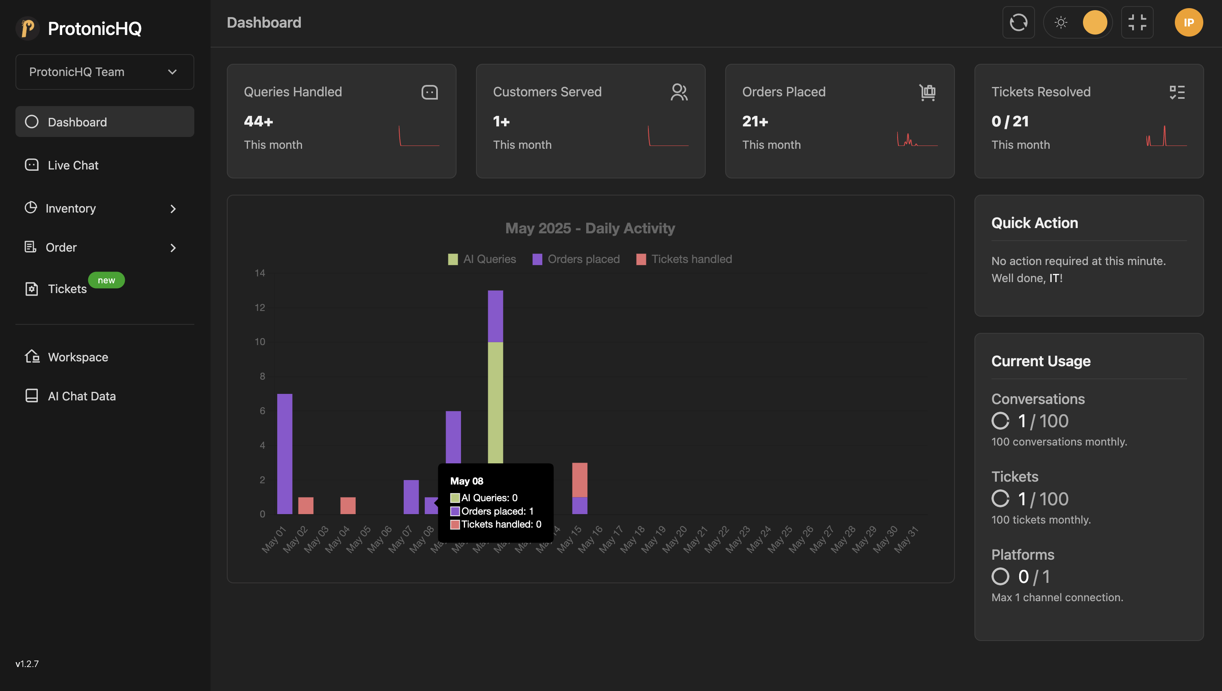Image resolution: width=1222 pixels, height=691 pixels.
Task: Toggle AI Queries legend visibility
Action: point(482,259)
